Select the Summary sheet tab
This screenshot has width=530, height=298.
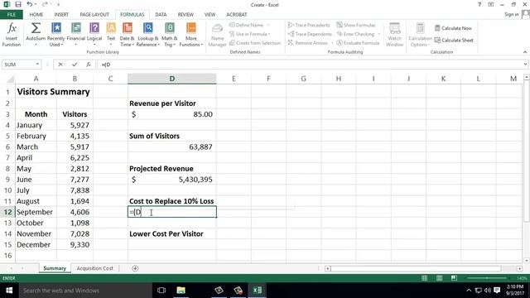(55, 268)
